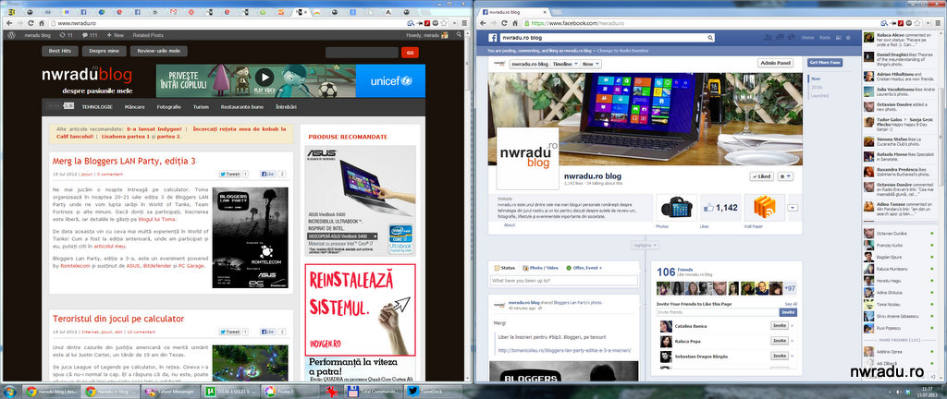Open Fotografie blog category
The width and height of the screenshot is (947, 399).
(x=168, y=107)
